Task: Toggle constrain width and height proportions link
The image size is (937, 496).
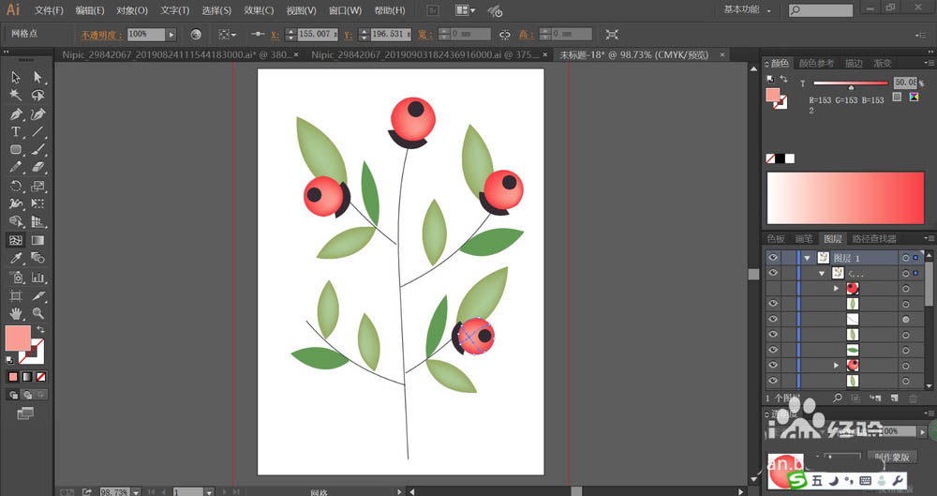Action: pos(505,35)
